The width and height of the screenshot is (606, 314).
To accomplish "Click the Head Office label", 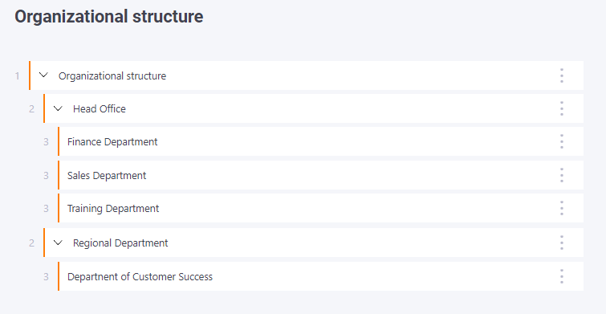I will click(100, 108).
